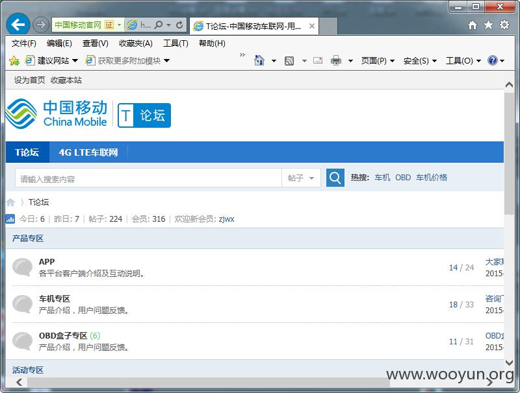Viewport: 520px width, 393px height.
Task: Click the China Mobile logo
Action: click(57, 113)
